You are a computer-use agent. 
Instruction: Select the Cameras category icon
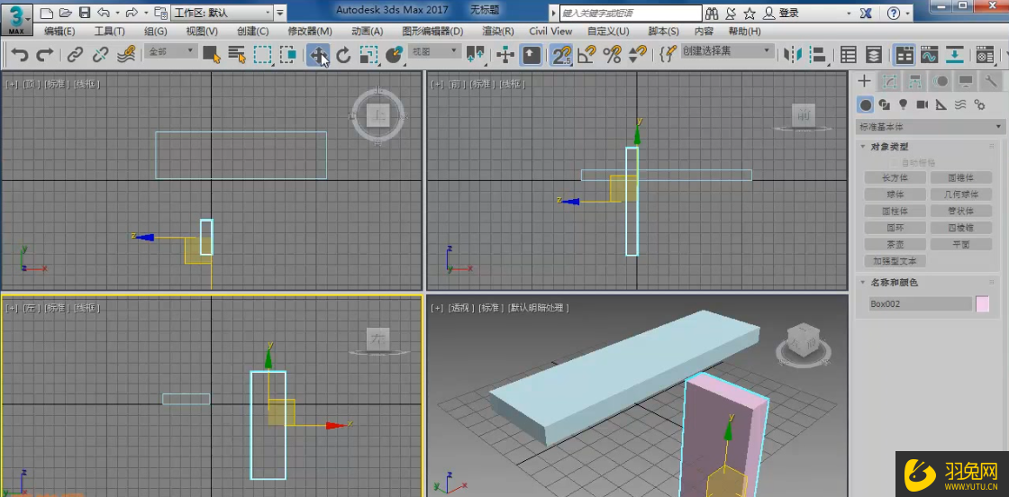922,104
